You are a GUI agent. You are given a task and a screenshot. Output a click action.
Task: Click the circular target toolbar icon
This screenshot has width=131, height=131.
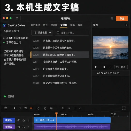[x=51, y=108]
